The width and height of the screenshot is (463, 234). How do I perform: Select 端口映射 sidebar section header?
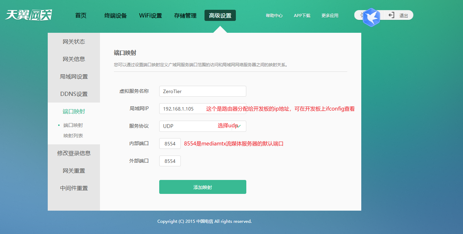(x=74, y=111)
